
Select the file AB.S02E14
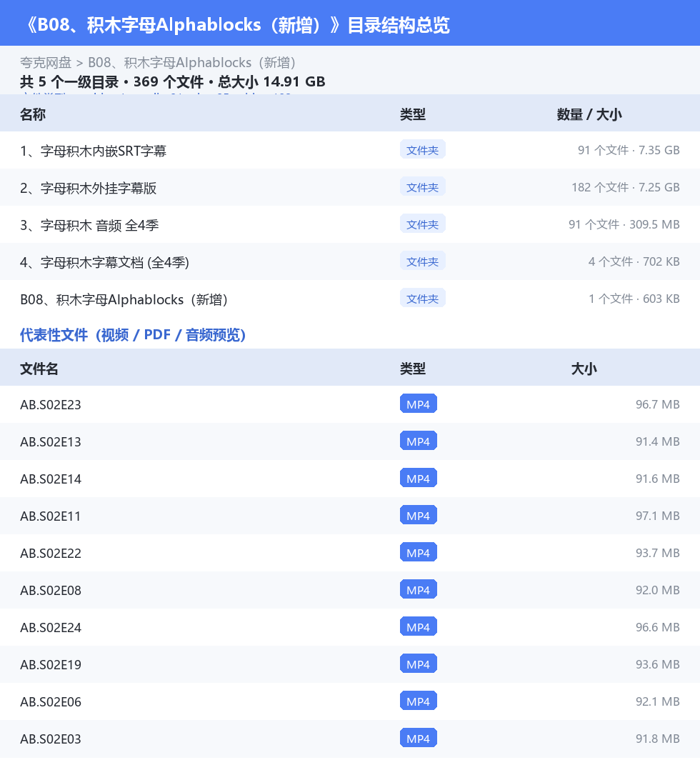click(51, 479)
